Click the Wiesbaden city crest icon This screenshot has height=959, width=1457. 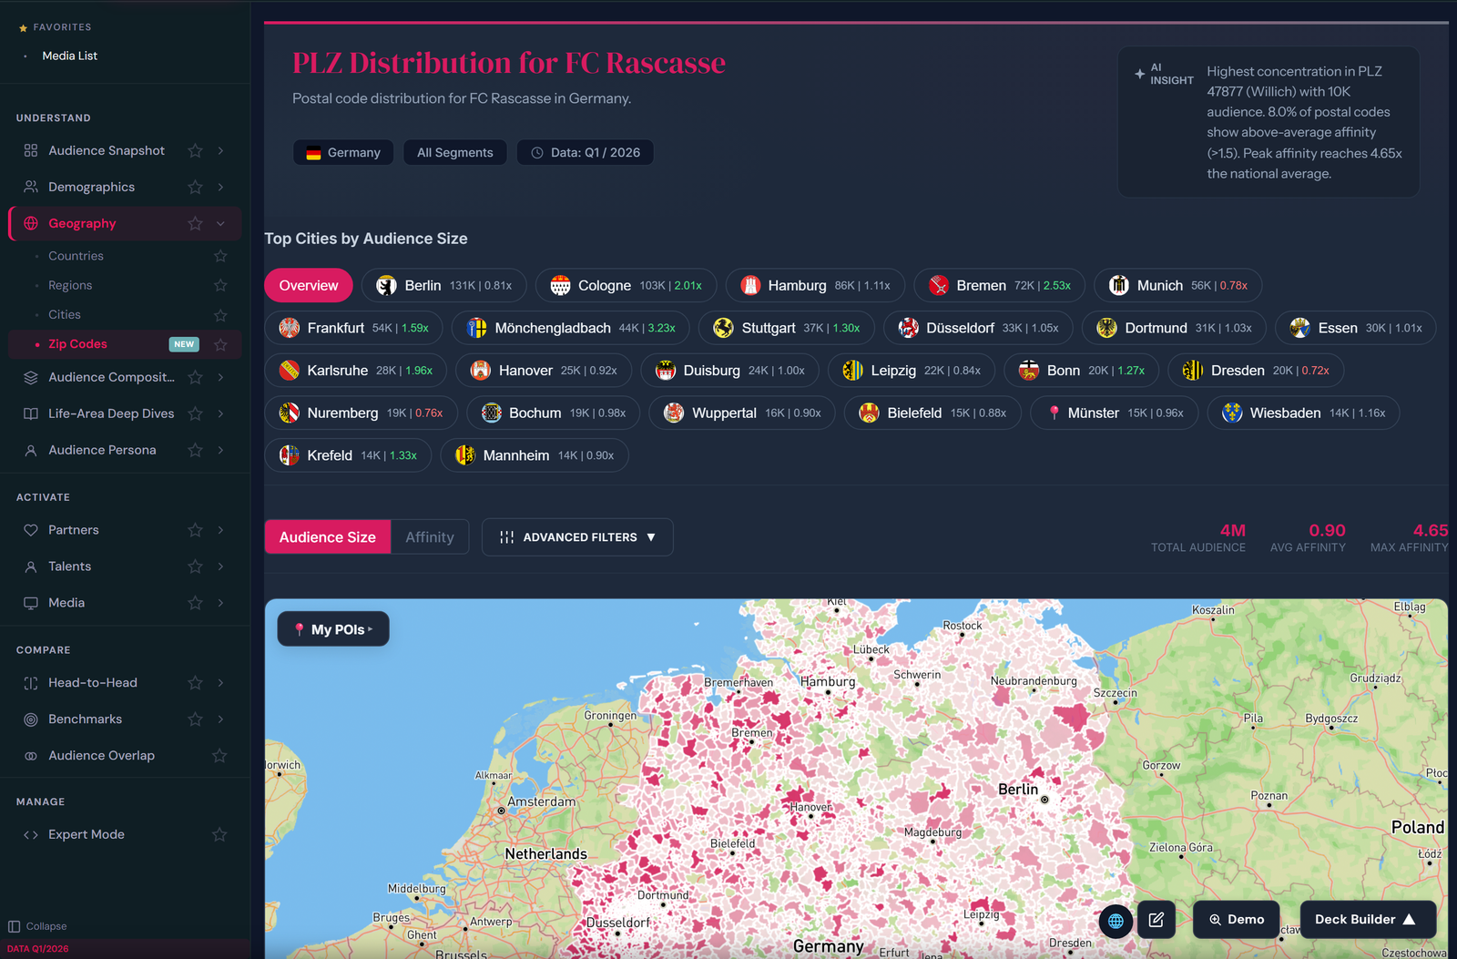[x=1232, y=413]
